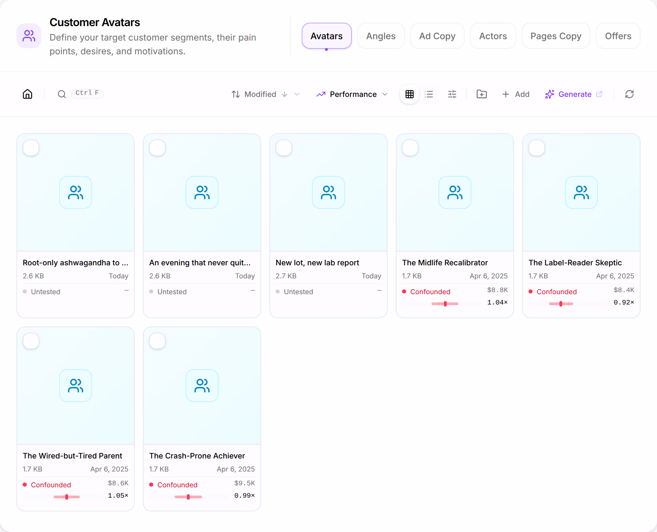Select The Label-Reader Skeptic checkbox
Image resolution: width=657 pixels, height=532 pixels.
(537, 148)
